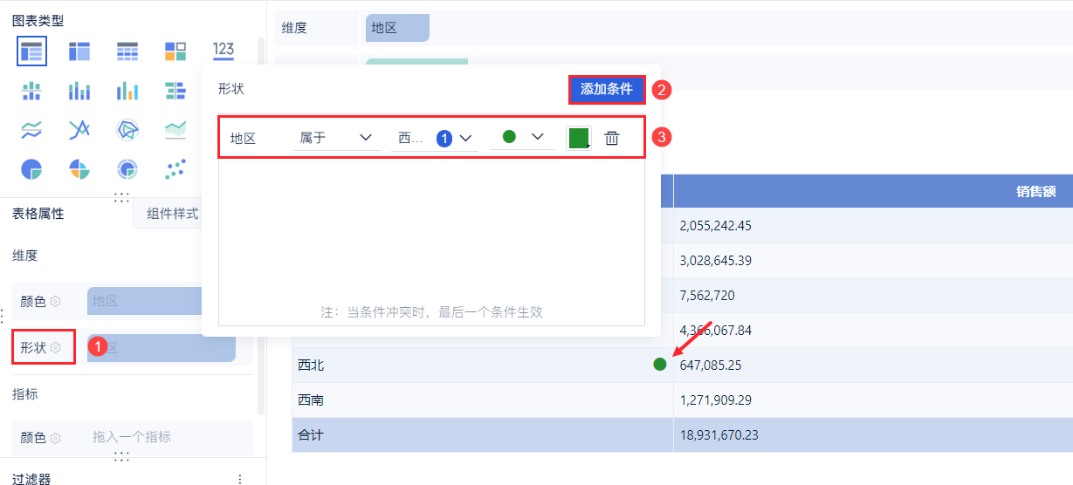
Task: Open the region value dropdown showing 西…
Action: 435,138
